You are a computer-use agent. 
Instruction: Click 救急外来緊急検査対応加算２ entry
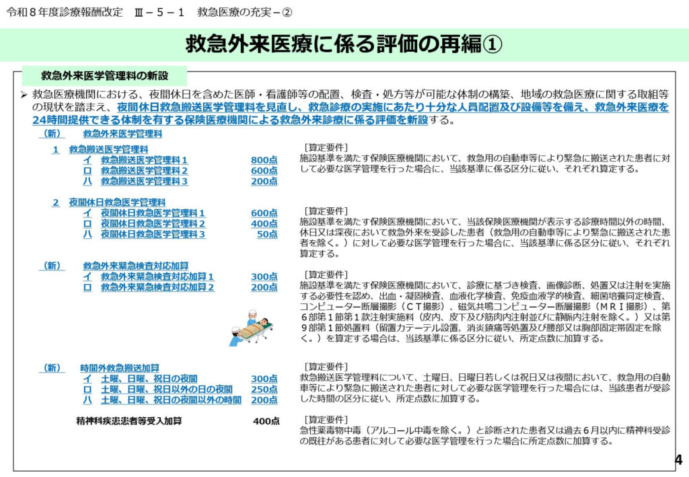click(157, 287)
